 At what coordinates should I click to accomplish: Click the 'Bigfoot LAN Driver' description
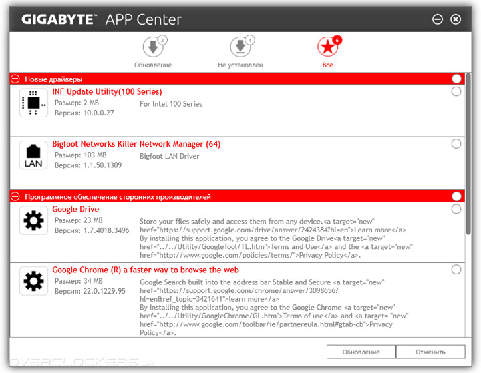pos(169,156)
